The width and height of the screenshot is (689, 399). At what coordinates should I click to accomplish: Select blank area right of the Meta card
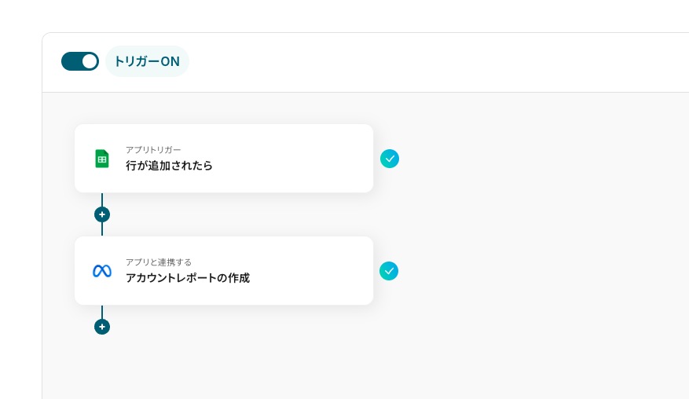(x=534, y=271)
